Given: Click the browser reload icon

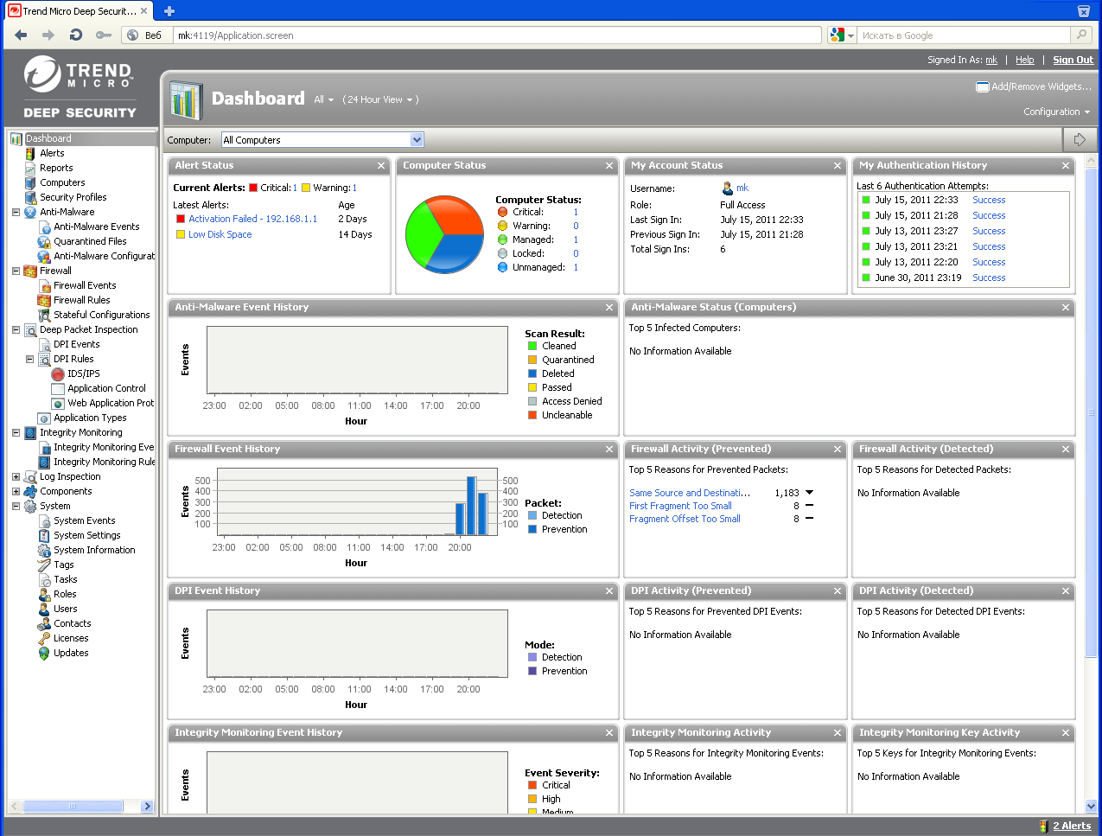Looking at the screenshot, I should pyautogui.click(x=76, y=35).
